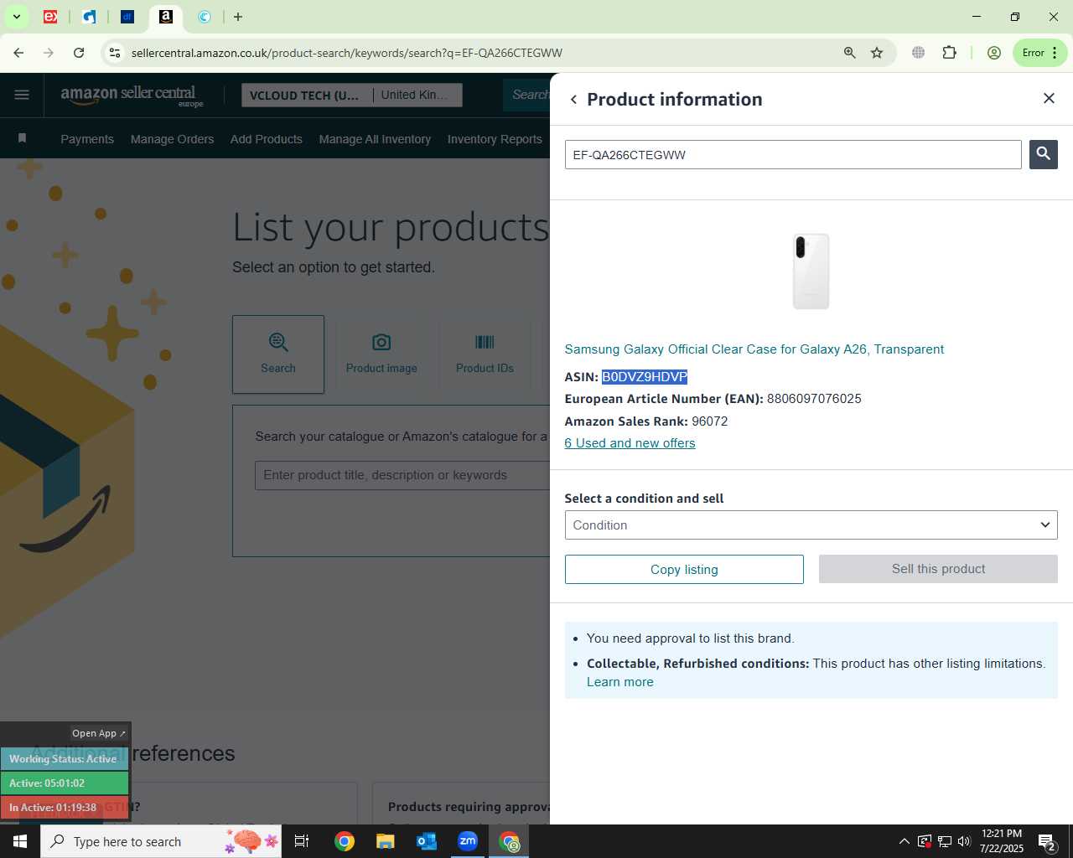Switch to the second browser tab with blue icon
This screenshot has width=1073, height=858.
click(89, 17)
